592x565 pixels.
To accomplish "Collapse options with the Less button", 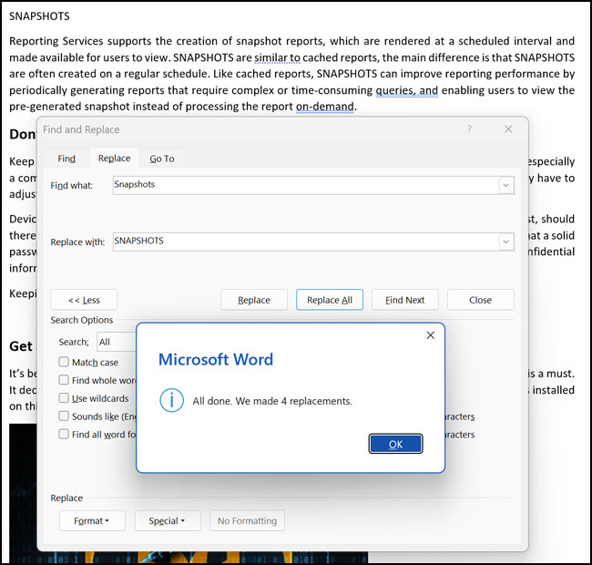I will 84,300.
